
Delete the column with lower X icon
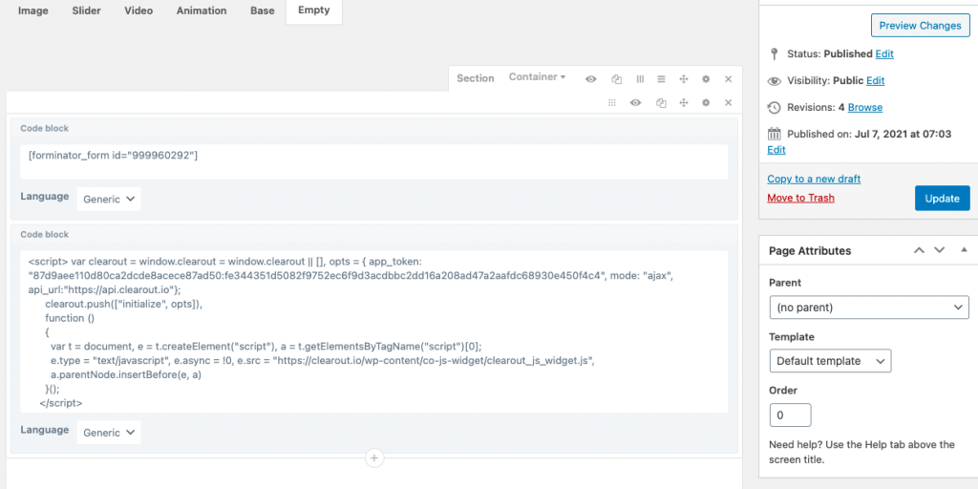pos(728,103)
